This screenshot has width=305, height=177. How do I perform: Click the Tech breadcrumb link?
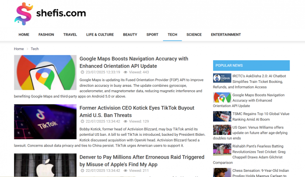click(35, 49)
